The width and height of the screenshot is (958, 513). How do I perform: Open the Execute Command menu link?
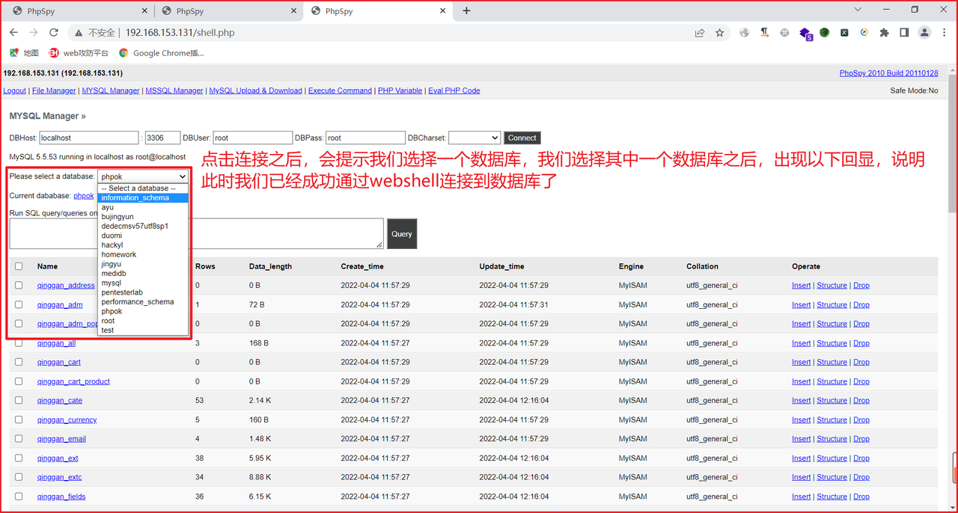pos(340,90)
